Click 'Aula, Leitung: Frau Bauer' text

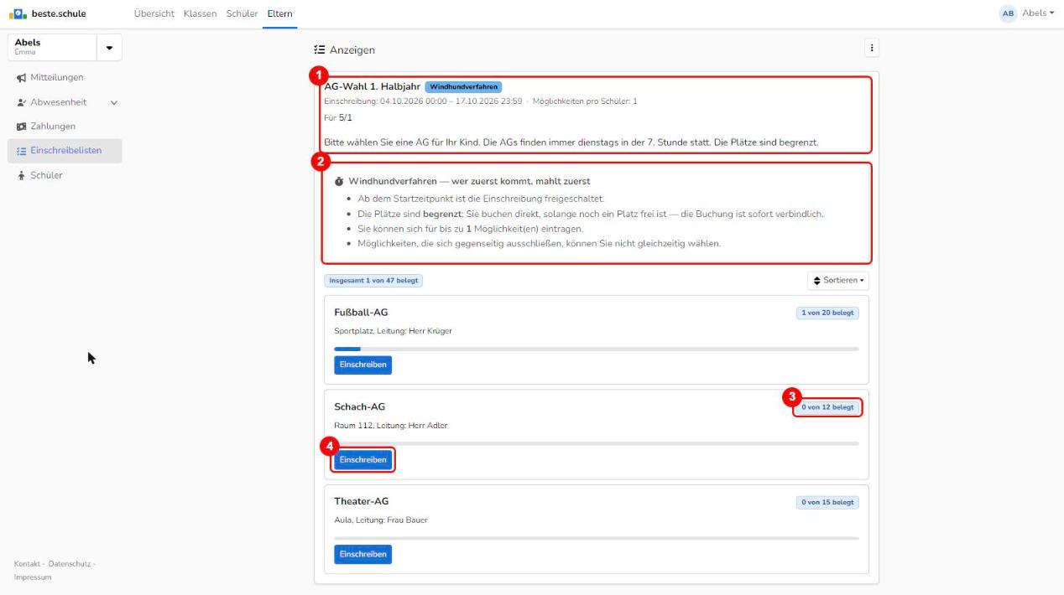(x=380, y=520)
